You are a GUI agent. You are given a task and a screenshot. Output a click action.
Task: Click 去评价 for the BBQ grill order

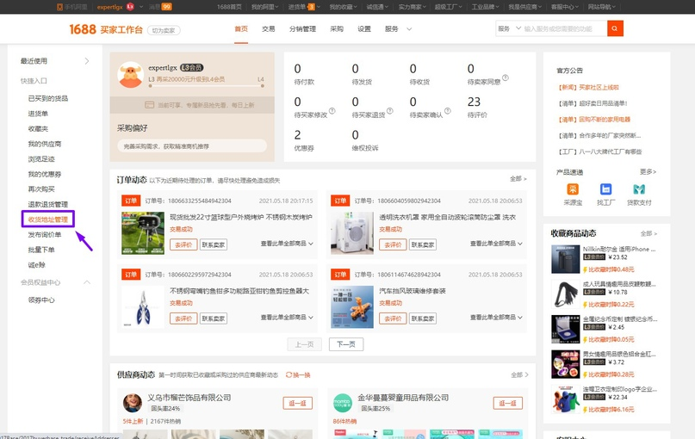pos(183,244)
